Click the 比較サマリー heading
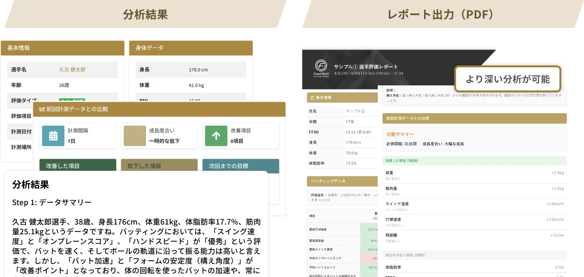Viewport: 584px width, 277px height. point(400,134)
